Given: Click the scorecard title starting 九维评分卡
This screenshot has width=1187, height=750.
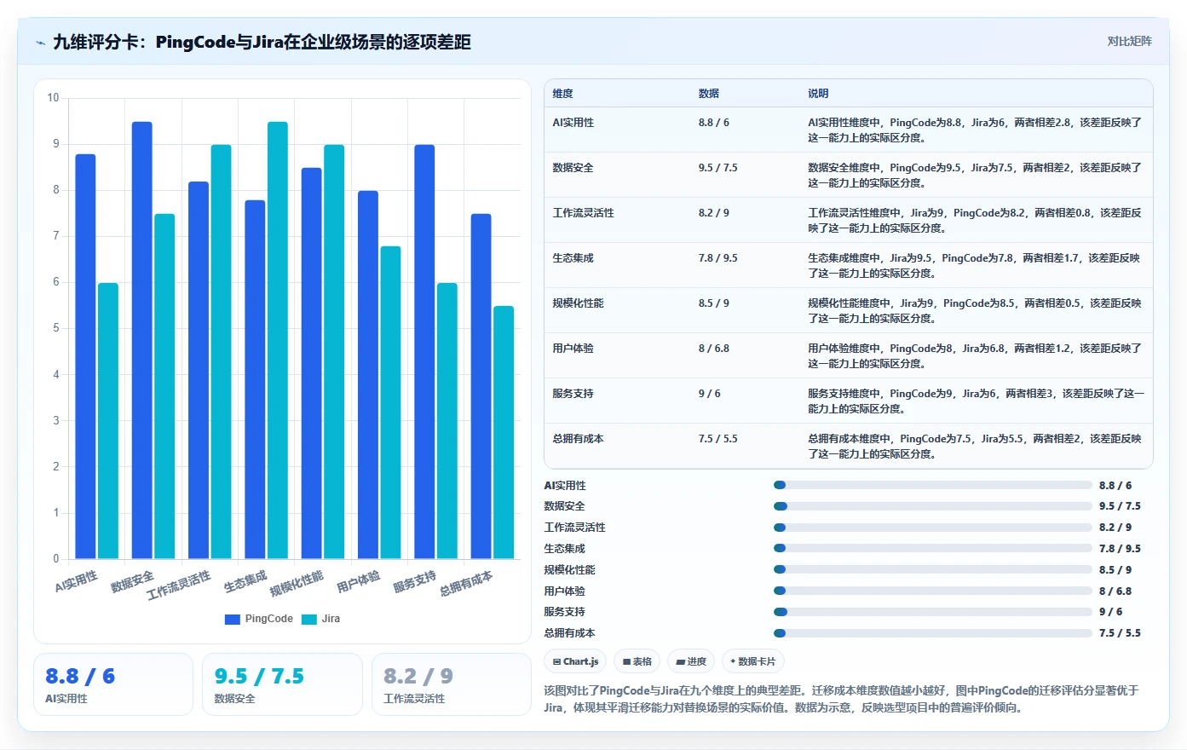Looking at the screenshot, I should pos(262,42).
